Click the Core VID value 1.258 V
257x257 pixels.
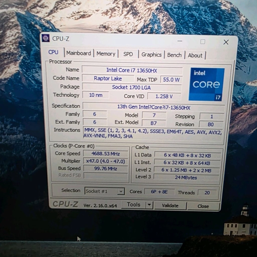click(164, 96)
